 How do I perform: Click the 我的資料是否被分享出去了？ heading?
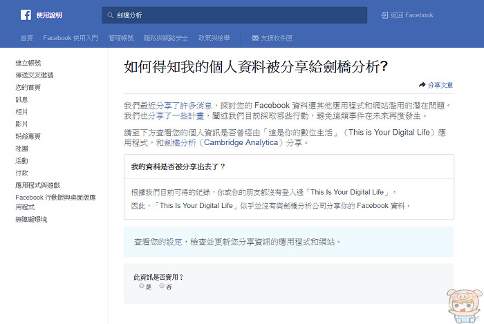click(178, 166)
